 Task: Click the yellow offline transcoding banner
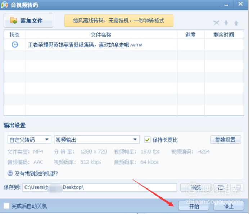click(119, 21)
